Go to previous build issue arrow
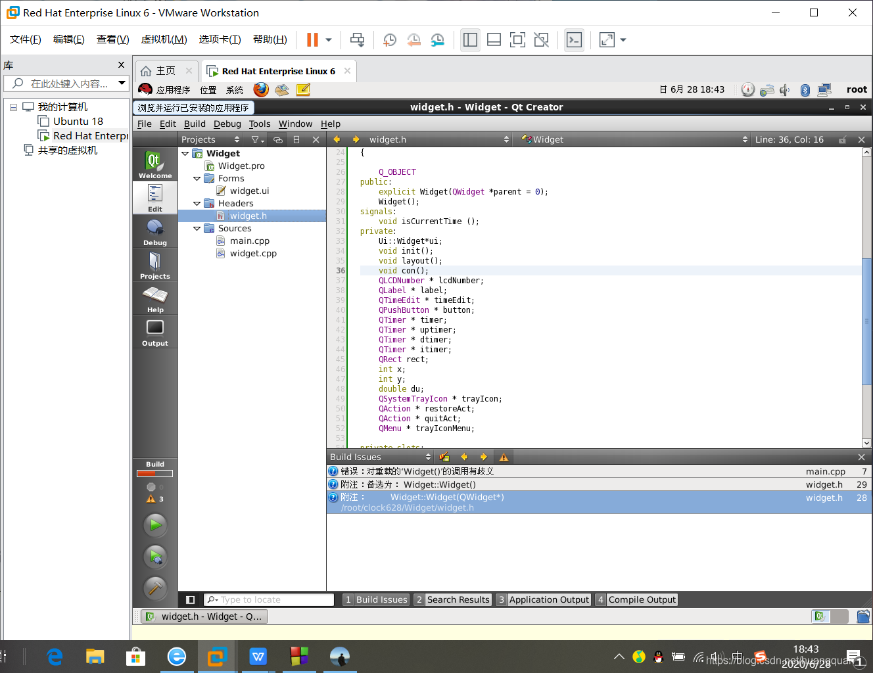This screenshot has width=873, height=673. 464,457
